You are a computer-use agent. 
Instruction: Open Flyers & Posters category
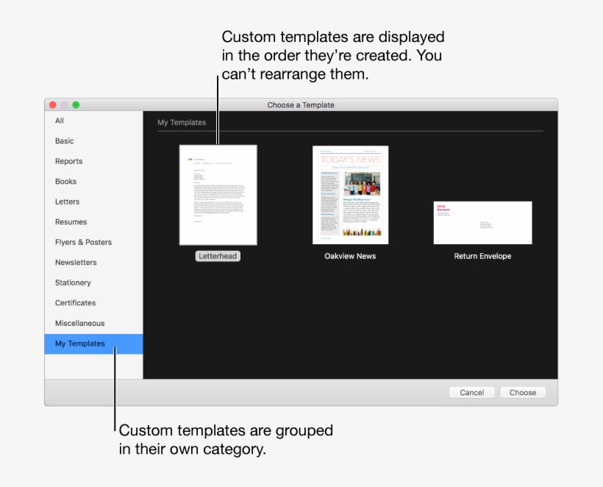pyautogui.click(x=83, y=242)
